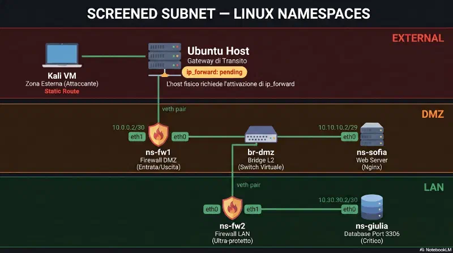The width and height of the screenshot is (453, 253).
Task: Click the ip_forward: pending badge
Action: click(215, 72)
